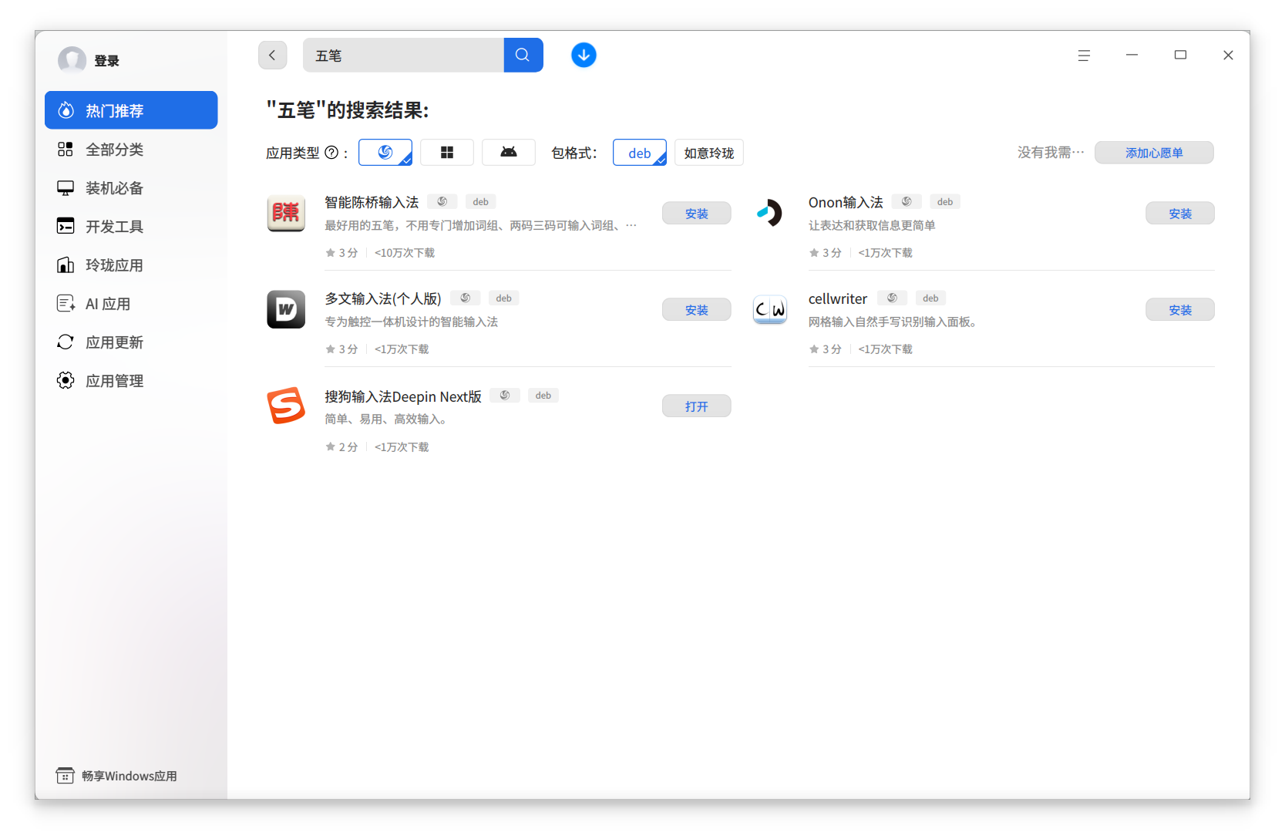Toggle Windows app type filter
Viewport: 1285px width, 839px height.
click(447, 153)
